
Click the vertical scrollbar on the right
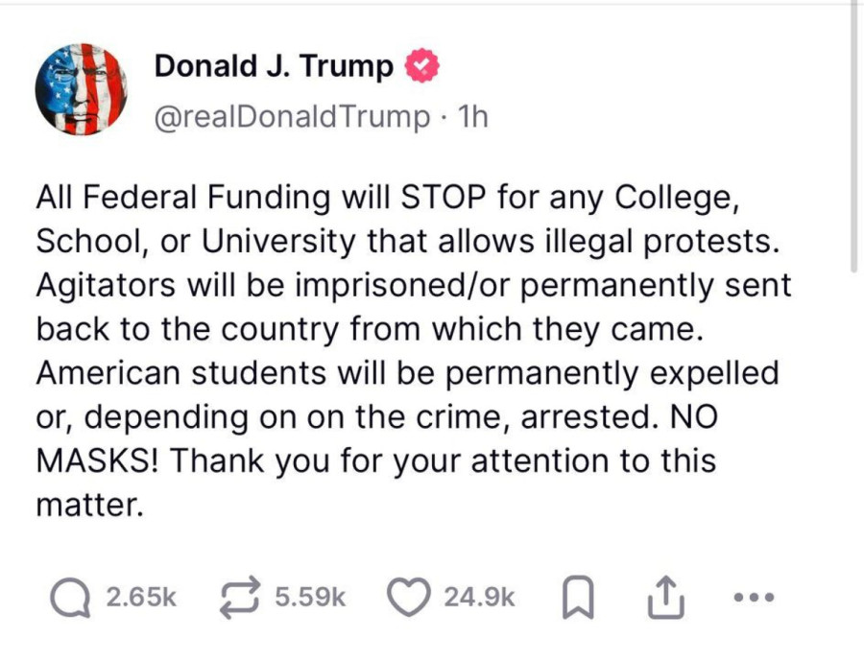tap(853, 134)
